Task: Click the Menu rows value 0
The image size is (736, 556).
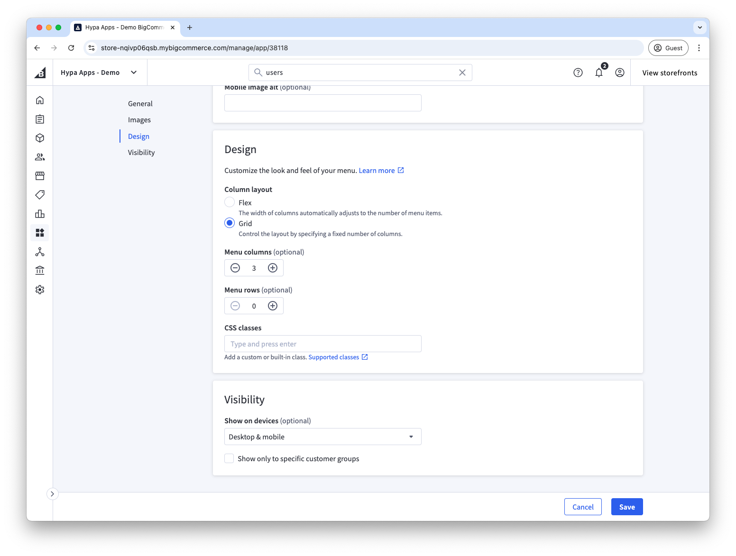Action: [254, 306]
